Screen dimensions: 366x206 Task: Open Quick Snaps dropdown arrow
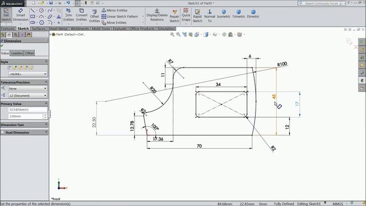click(x=186, y=24)
